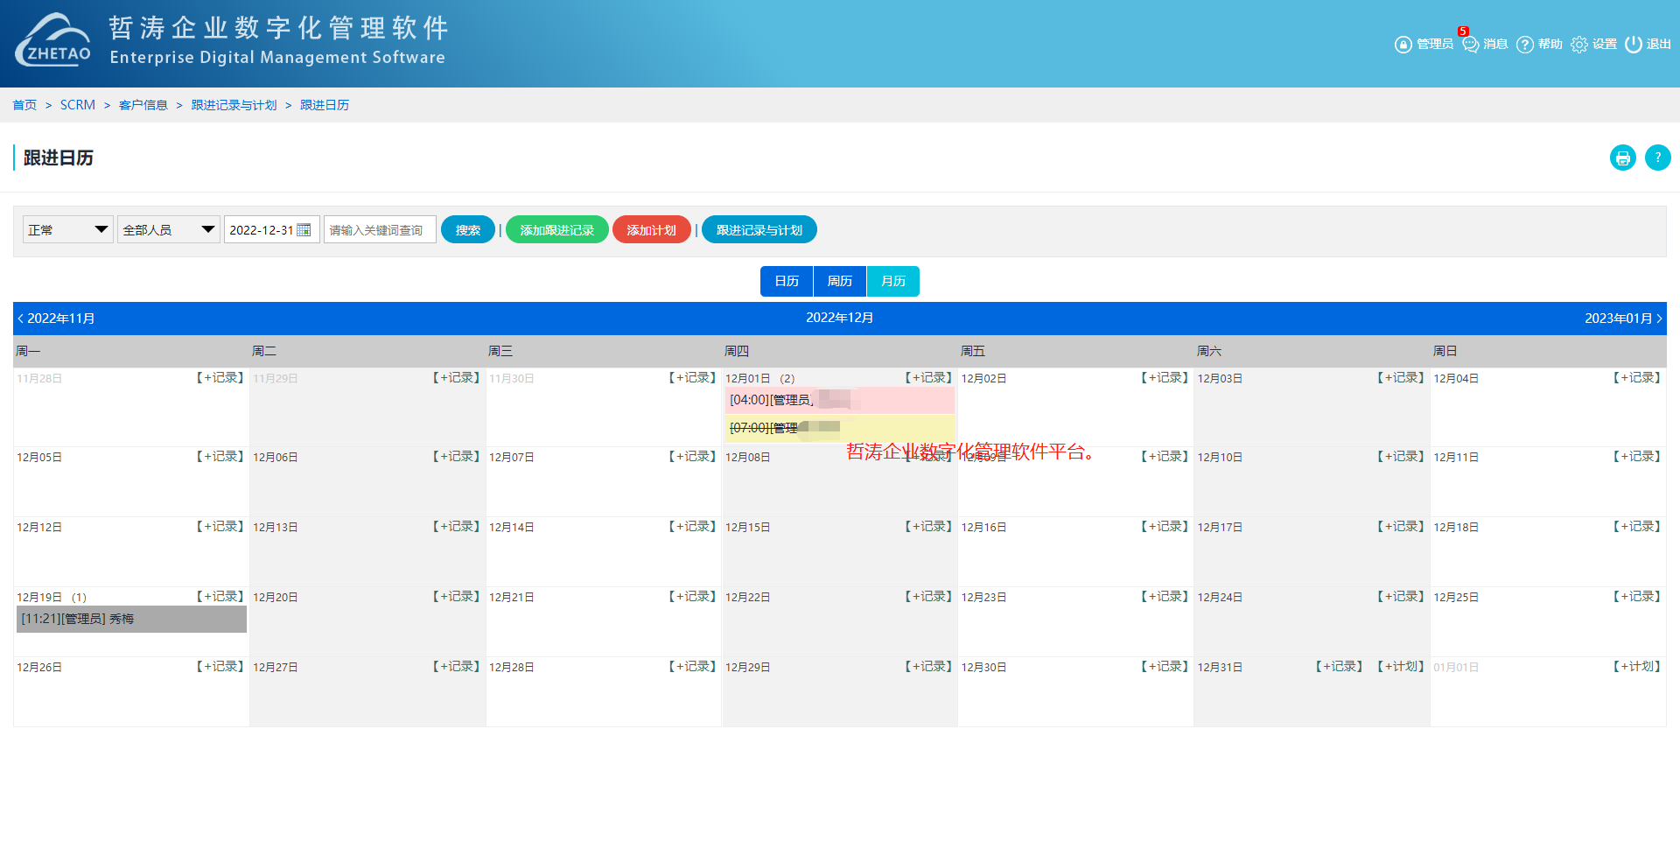Switch to the 日历 view tab

pyautogui.click(x=787, y=281)
